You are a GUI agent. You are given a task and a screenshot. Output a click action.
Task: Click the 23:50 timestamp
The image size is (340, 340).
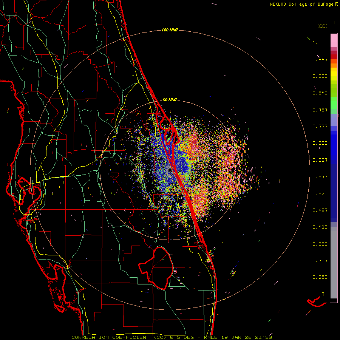tap(264, 337)
